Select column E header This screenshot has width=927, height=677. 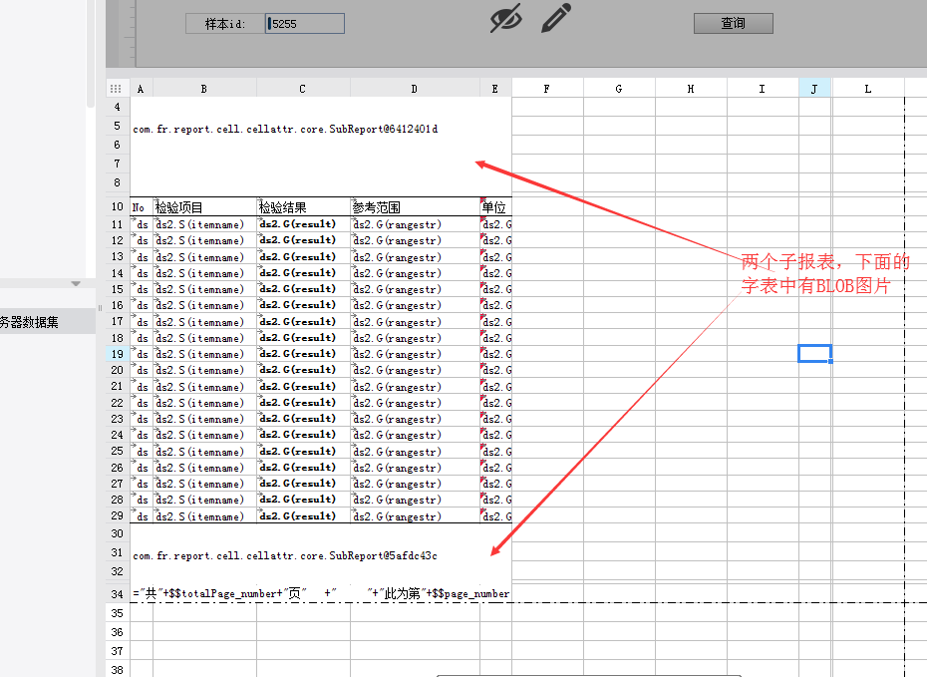[x=494, y=89]
